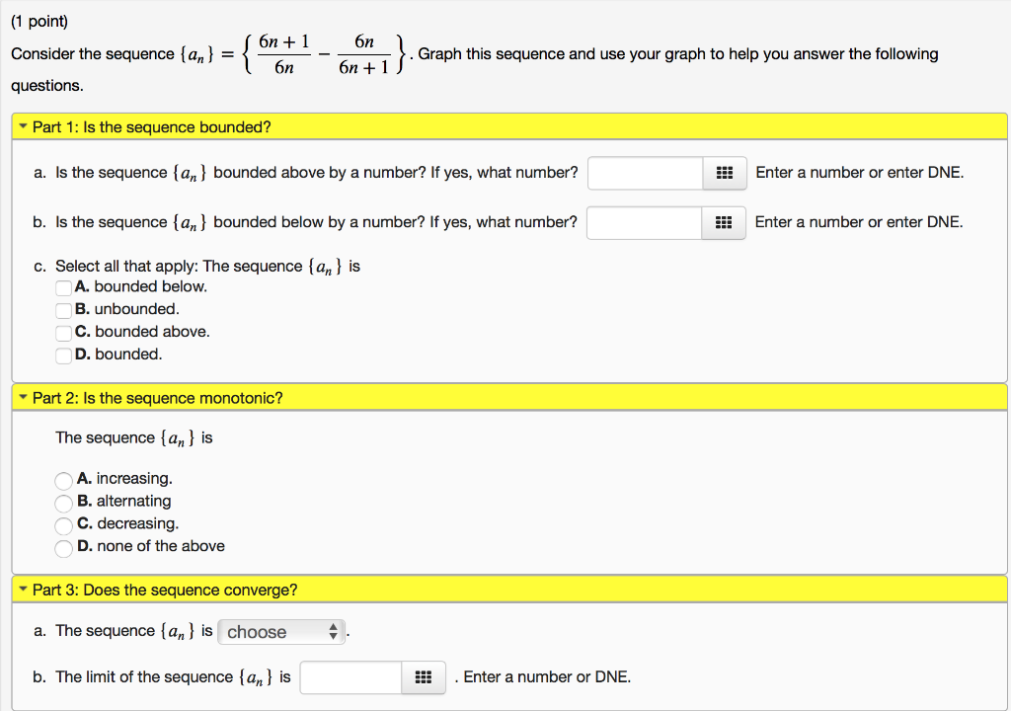This screenshot has width=1011, height=711.
Task: Click the '(1 point)' label
Action: pyautogui.click(x=39, y=22)
